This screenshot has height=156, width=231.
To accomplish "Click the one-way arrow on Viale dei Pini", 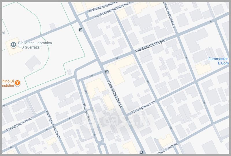I will coord(86,92).
